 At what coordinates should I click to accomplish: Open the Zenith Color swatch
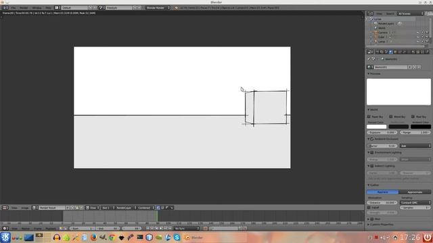(398, 127)
